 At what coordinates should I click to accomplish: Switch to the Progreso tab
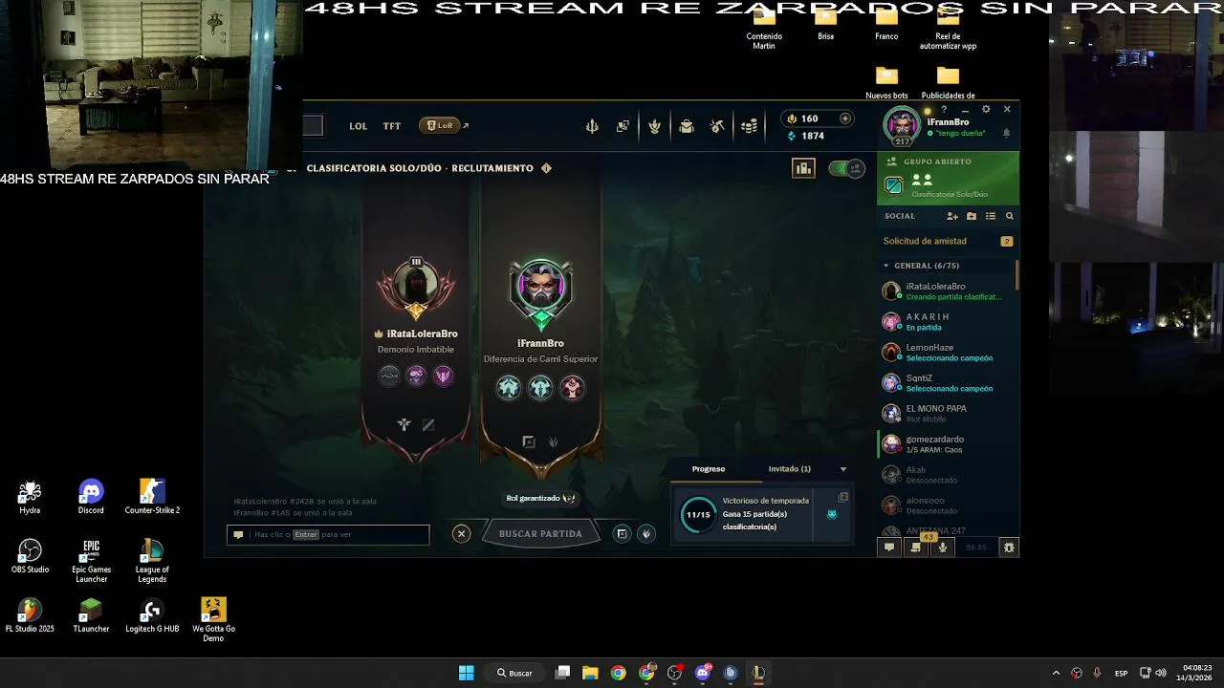coord(709,469)
